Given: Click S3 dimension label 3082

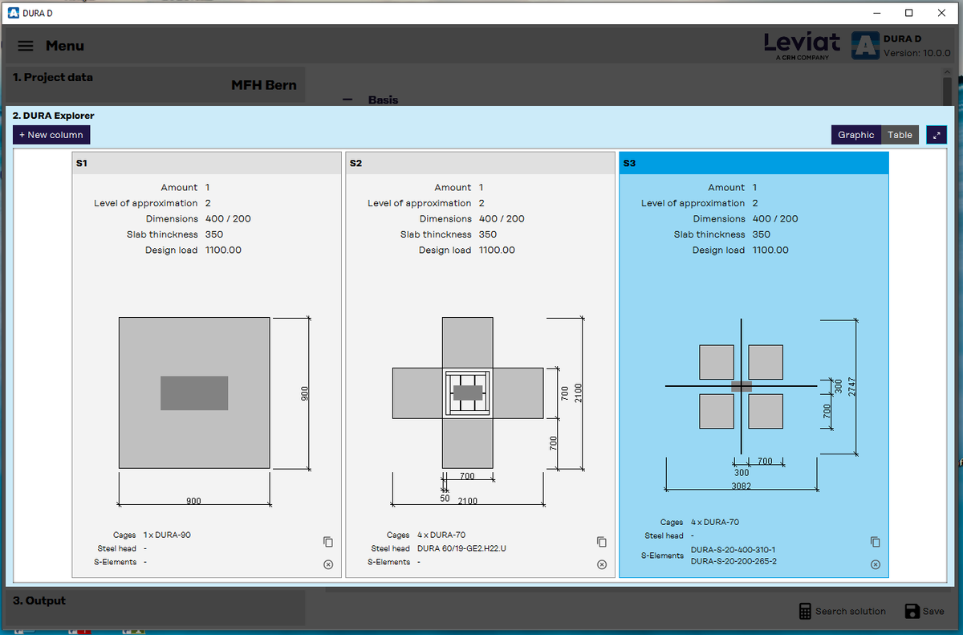Looking at the screenshot, I should 742,486.
